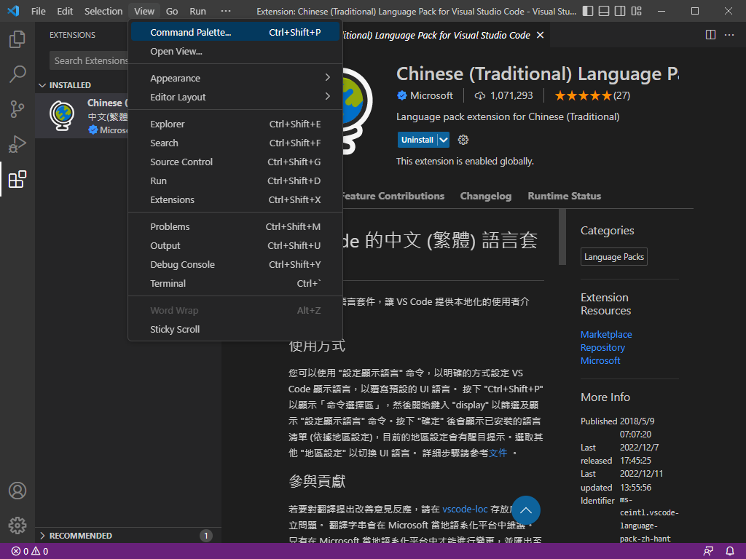The image size is (746, 559).
Task: Open the Edit menu
Action: point(65,11)
